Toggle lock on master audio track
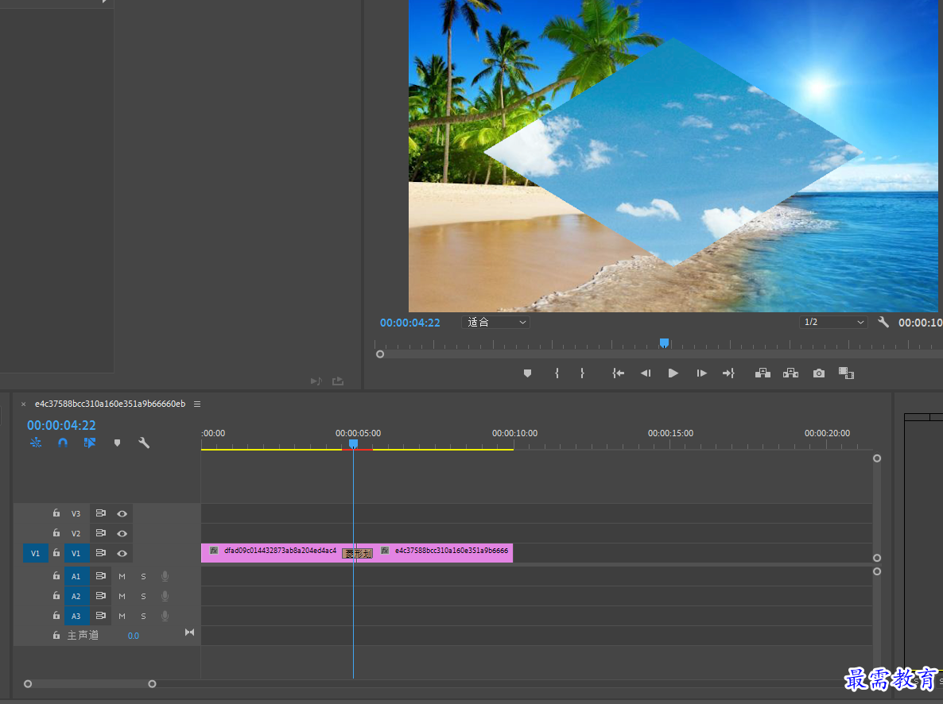The width and height of the screenshot is (943, 704). [x=56, y=636]
